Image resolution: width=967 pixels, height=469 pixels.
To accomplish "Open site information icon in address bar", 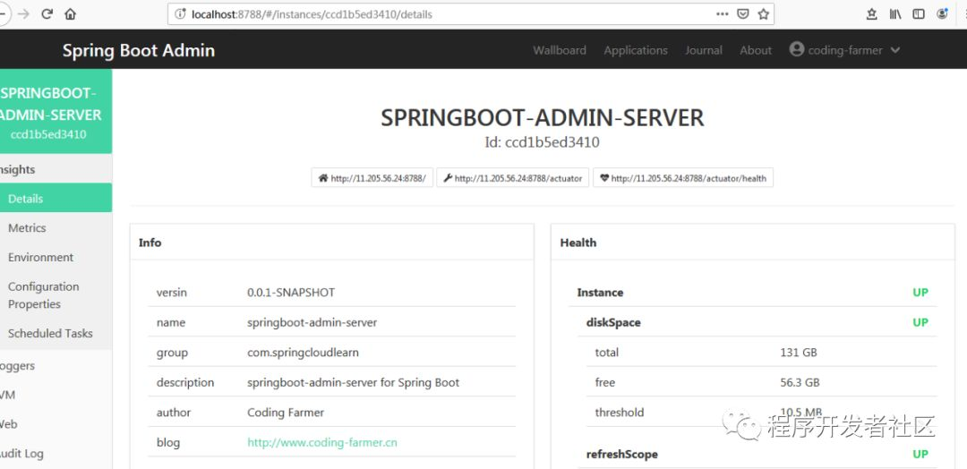I will [x=180, y=14].
